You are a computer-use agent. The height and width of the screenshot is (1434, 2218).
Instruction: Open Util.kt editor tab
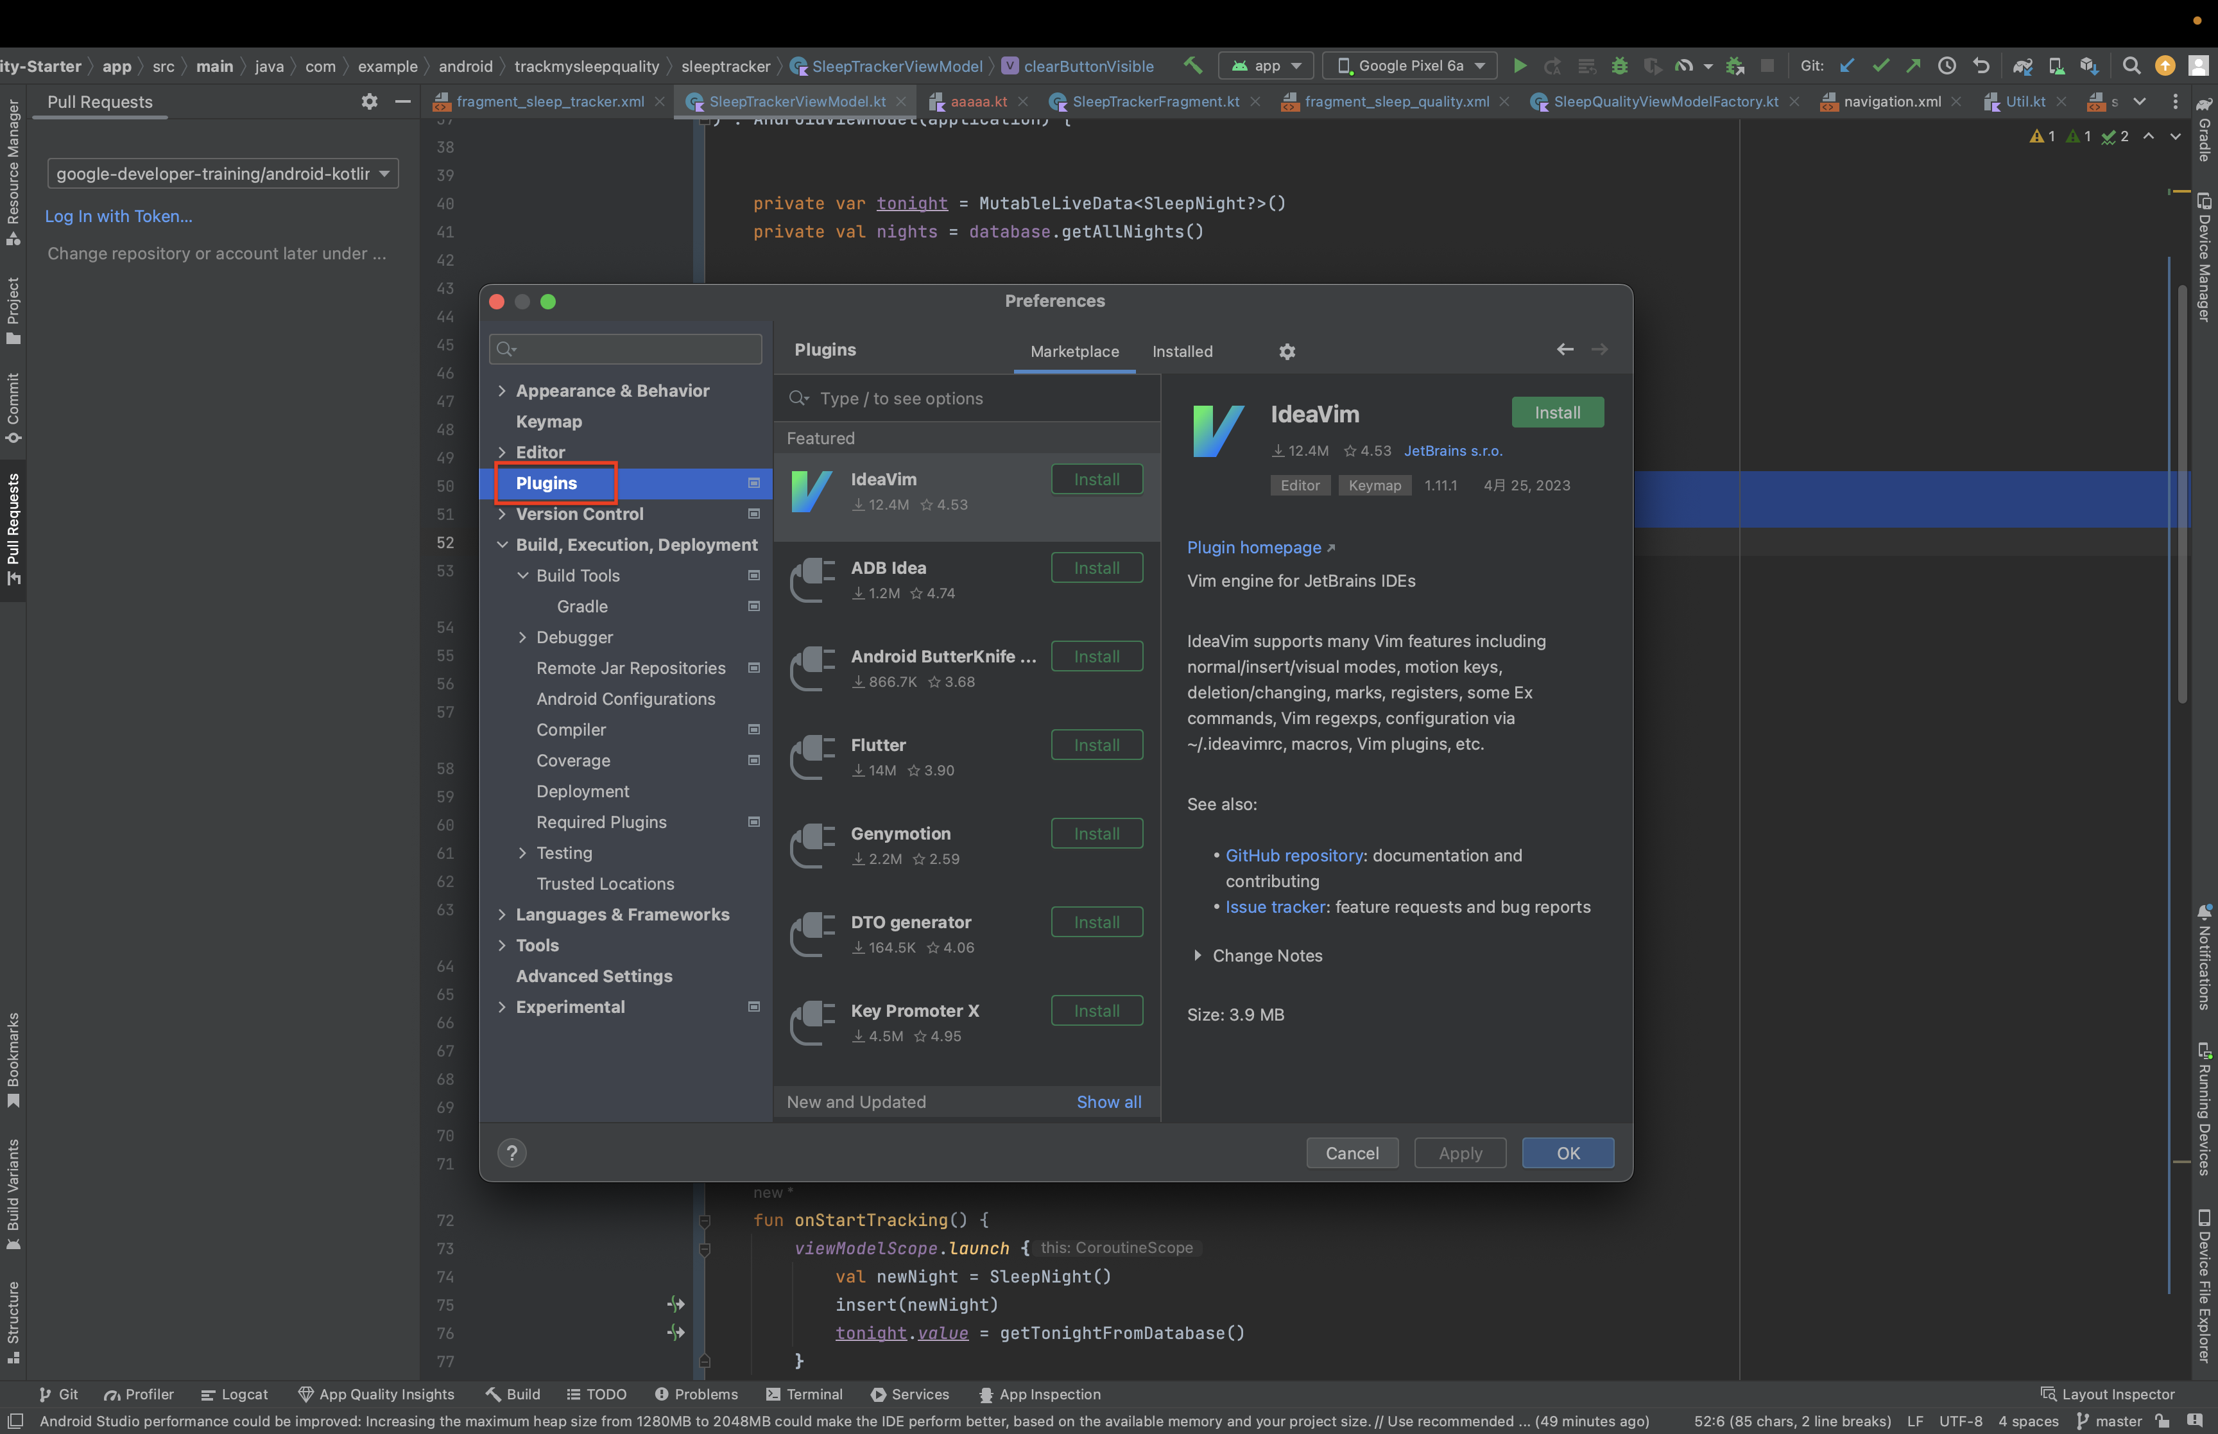pos(2025,101)
